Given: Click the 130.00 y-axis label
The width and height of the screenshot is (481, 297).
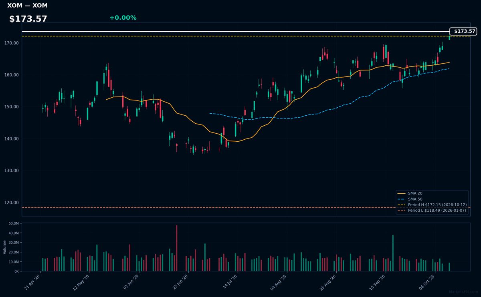Looking at the screenshot, I should coord(12,171).
